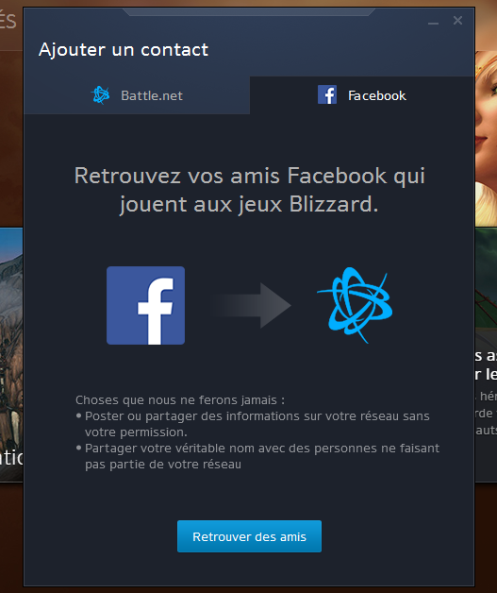Minimize the Ajouter un contact window
The width and height of the screenshot is (497, 593).
point(433,23)
